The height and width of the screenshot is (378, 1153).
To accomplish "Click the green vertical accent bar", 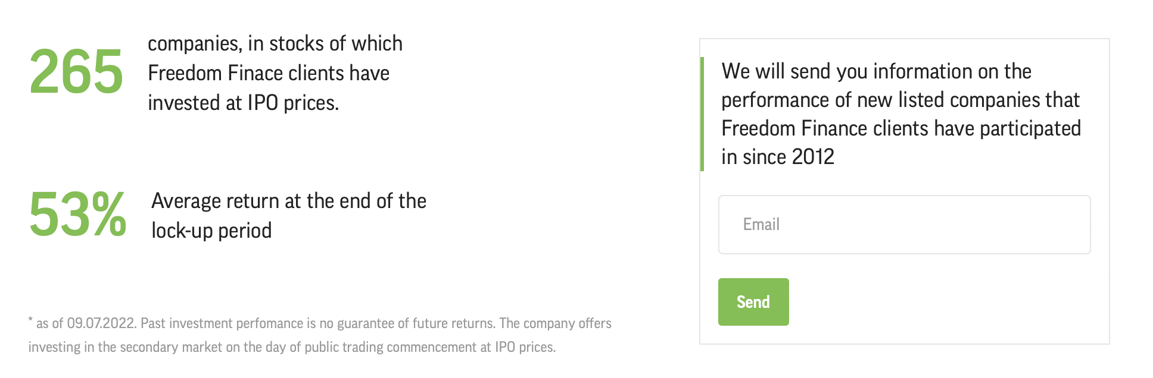I will (x=702, y=114).
